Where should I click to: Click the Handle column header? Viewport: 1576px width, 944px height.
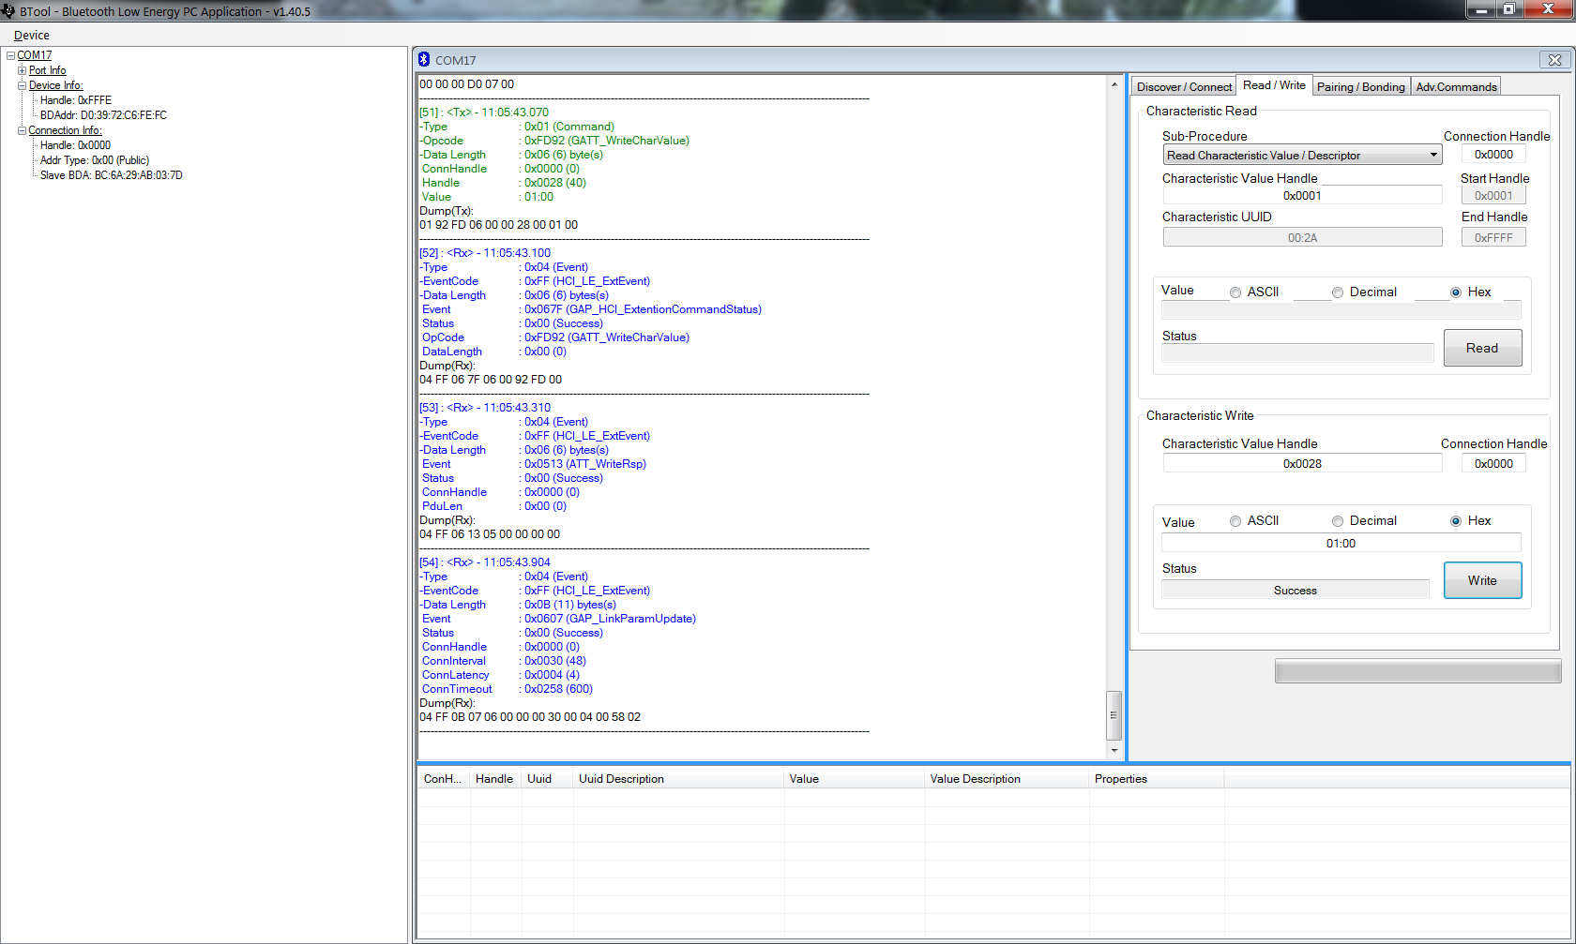pyautogui.click(x=494, y=778)
